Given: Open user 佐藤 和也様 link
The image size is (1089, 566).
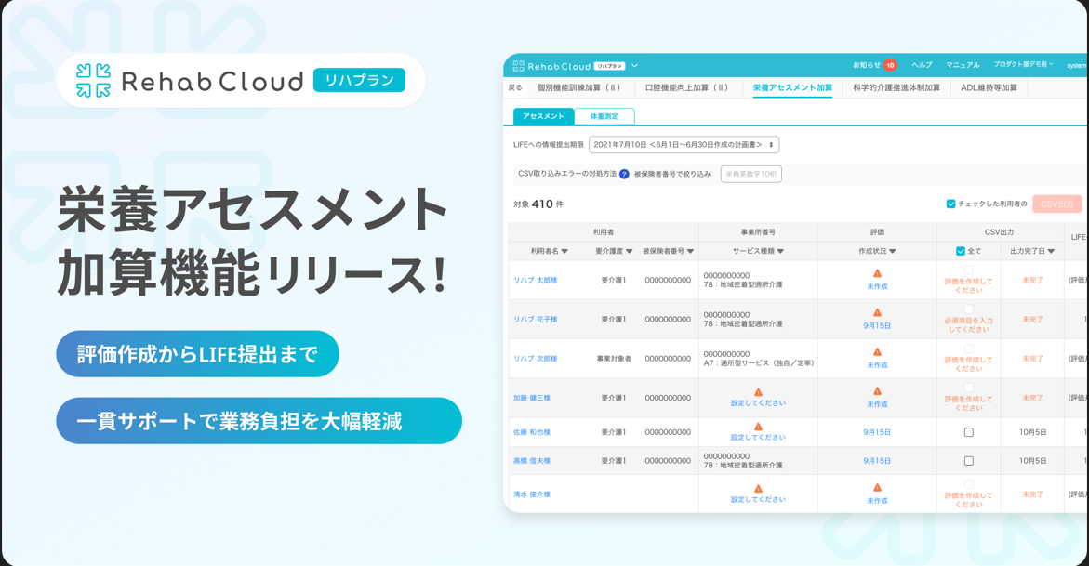Looking at the screenshot, I should click(531, 432).
